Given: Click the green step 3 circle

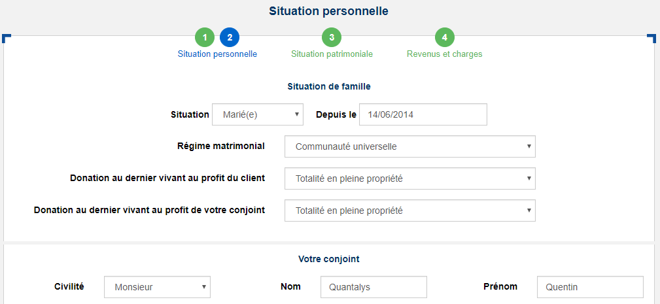Looking at the screenshot, I should 332,37.
